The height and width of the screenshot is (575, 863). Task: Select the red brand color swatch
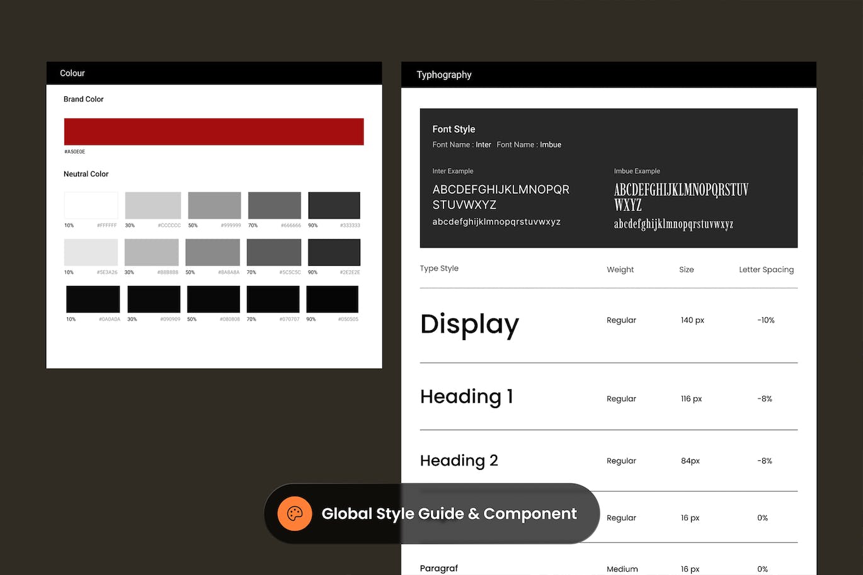[x=214, y=132]
